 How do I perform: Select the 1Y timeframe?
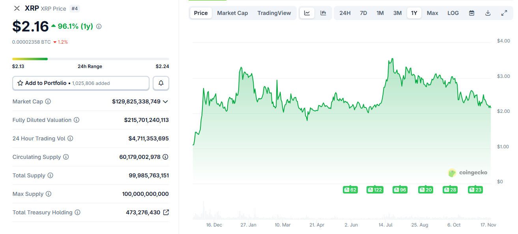[x=414, y=13]
